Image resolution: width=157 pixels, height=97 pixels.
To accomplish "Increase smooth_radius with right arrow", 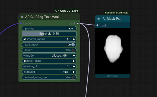I will click(74, 39).
